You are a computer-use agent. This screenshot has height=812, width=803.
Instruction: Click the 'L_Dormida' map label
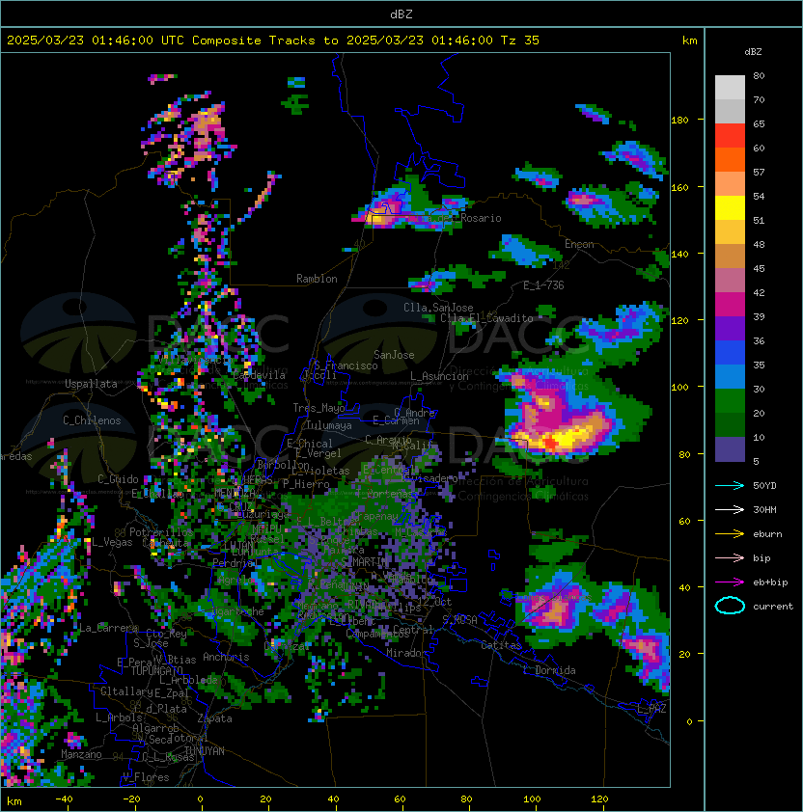coord(549,670)
